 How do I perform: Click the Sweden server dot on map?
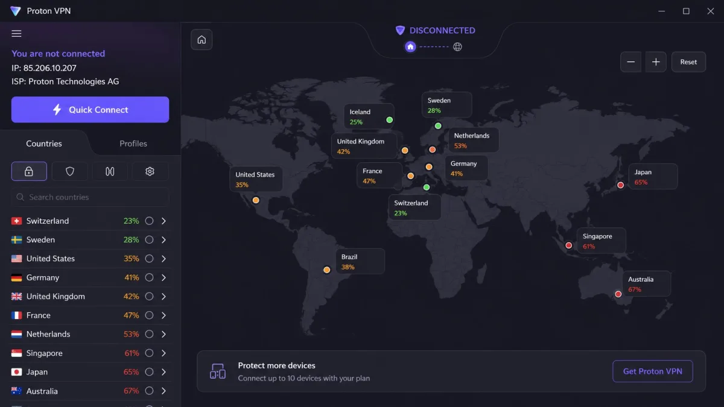[x=438, y=126]
